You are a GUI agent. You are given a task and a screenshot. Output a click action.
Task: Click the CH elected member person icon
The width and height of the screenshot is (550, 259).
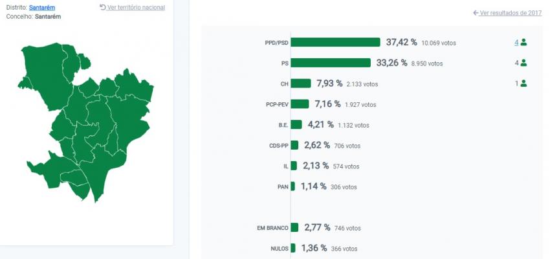pyautogui.click(x=523, y=84)
